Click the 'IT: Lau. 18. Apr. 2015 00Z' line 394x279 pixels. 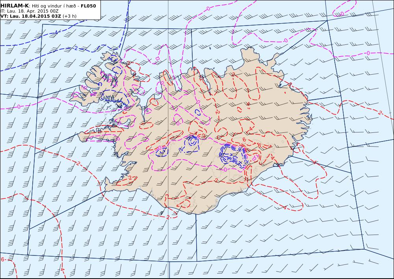point(30,11)
